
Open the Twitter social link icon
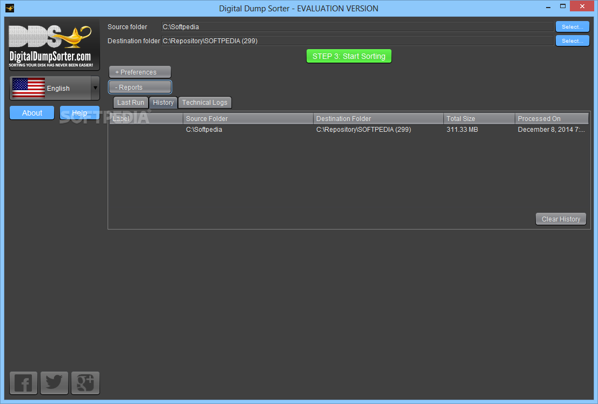point(54,382)
